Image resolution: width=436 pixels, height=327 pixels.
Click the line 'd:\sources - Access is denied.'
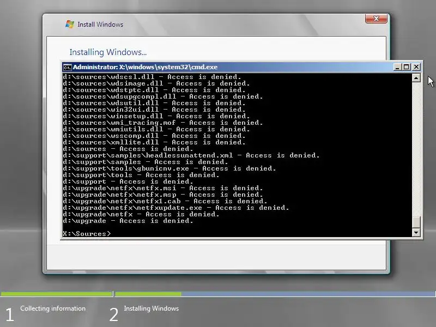(x=128, y=149)
